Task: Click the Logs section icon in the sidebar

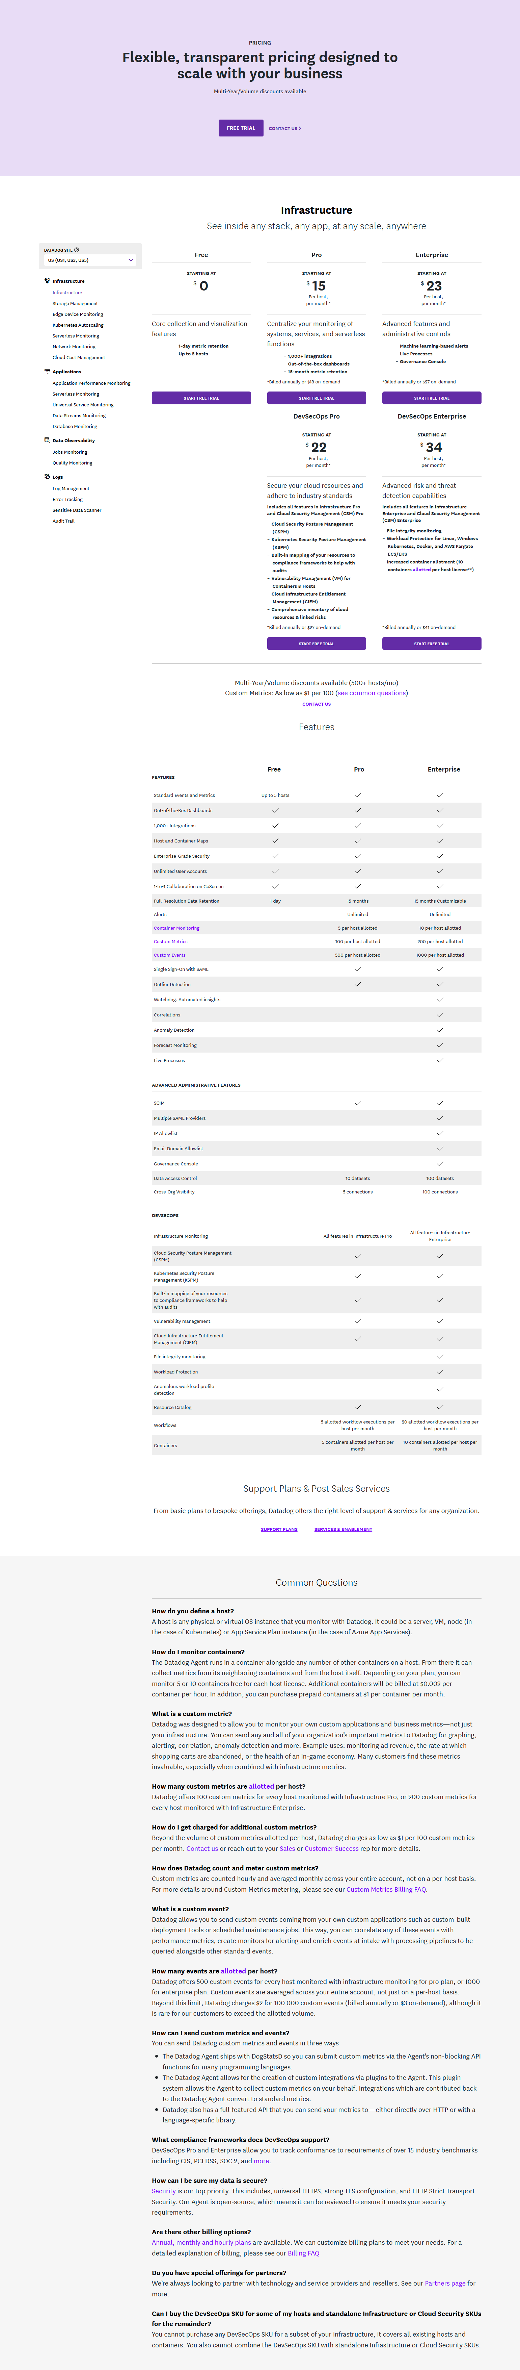Action: pyautogui.click(x=47, y=477)
